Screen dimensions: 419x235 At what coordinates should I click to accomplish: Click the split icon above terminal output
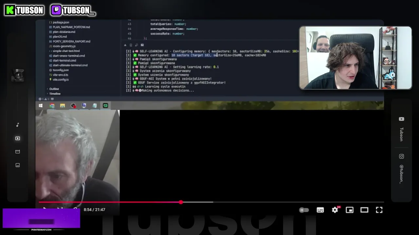coord(137,45)
